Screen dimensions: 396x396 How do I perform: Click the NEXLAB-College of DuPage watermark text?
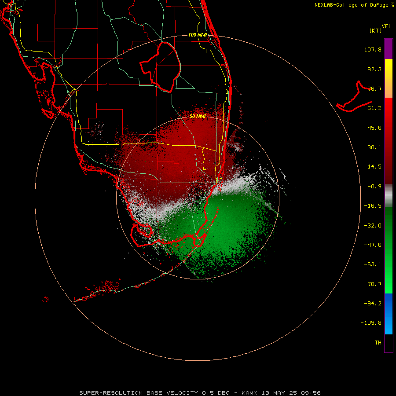(x=354, y=5)
